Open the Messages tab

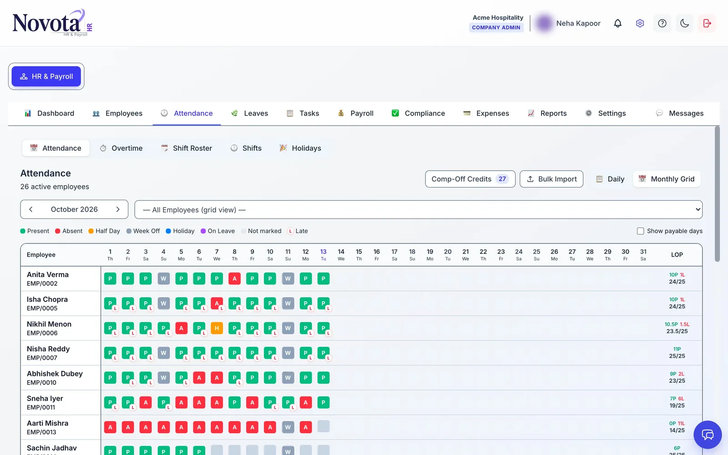click(x=680, y=113)
